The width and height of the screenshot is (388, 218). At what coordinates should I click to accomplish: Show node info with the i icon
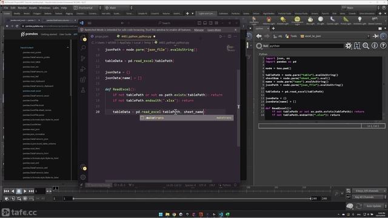click(x=375, y=46)
